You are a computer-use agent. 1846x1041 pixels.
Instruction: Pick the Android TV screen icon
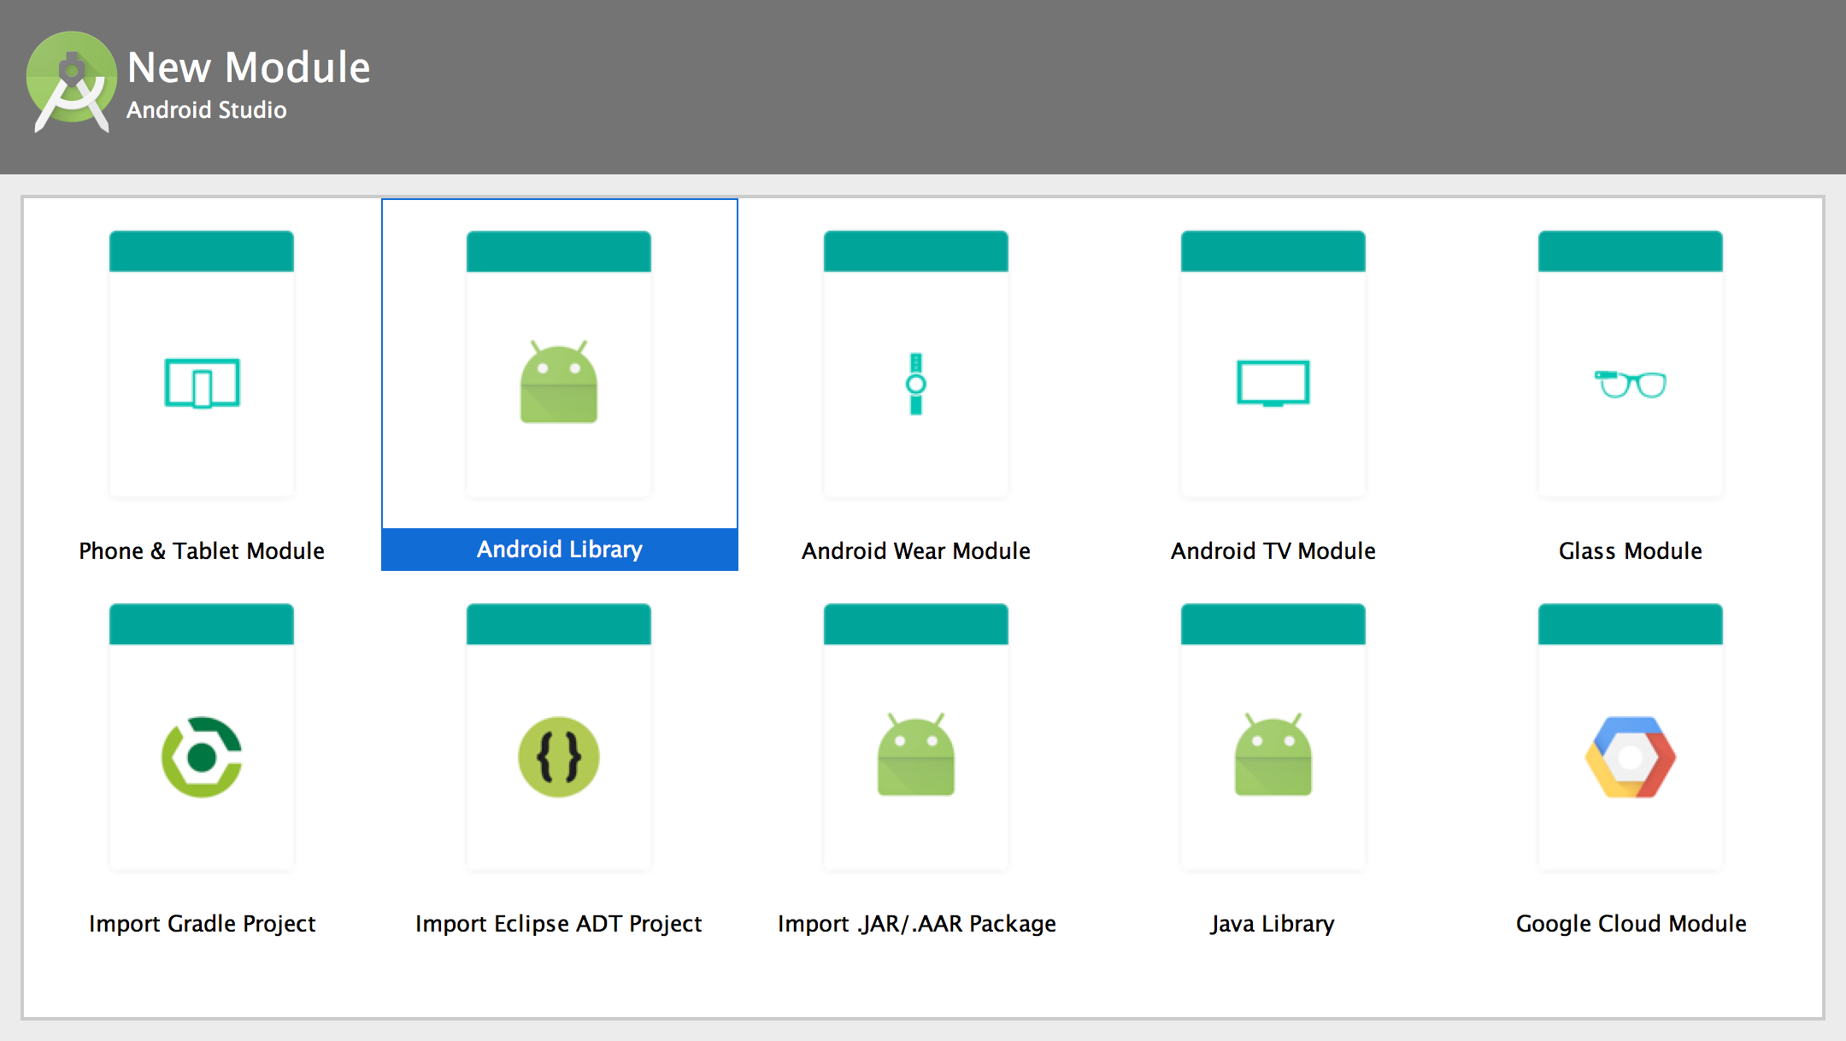tap(1273, 383)
